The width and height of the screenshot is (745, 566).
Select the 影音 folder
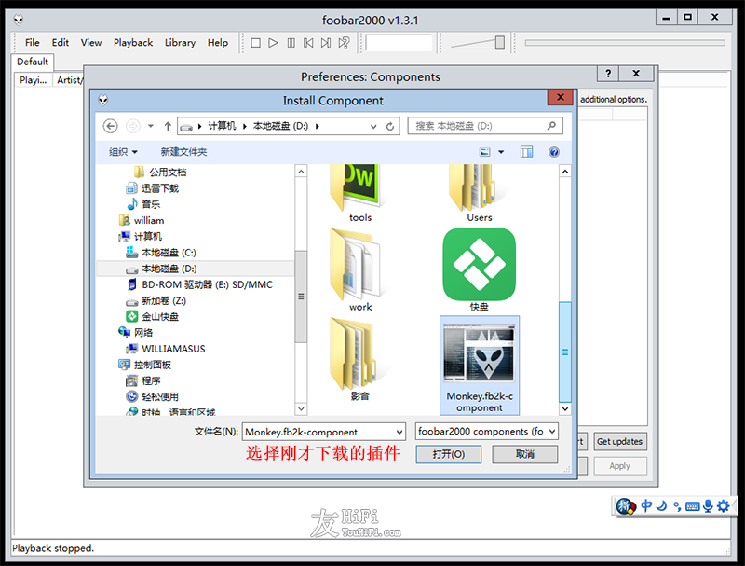[360, 360]
